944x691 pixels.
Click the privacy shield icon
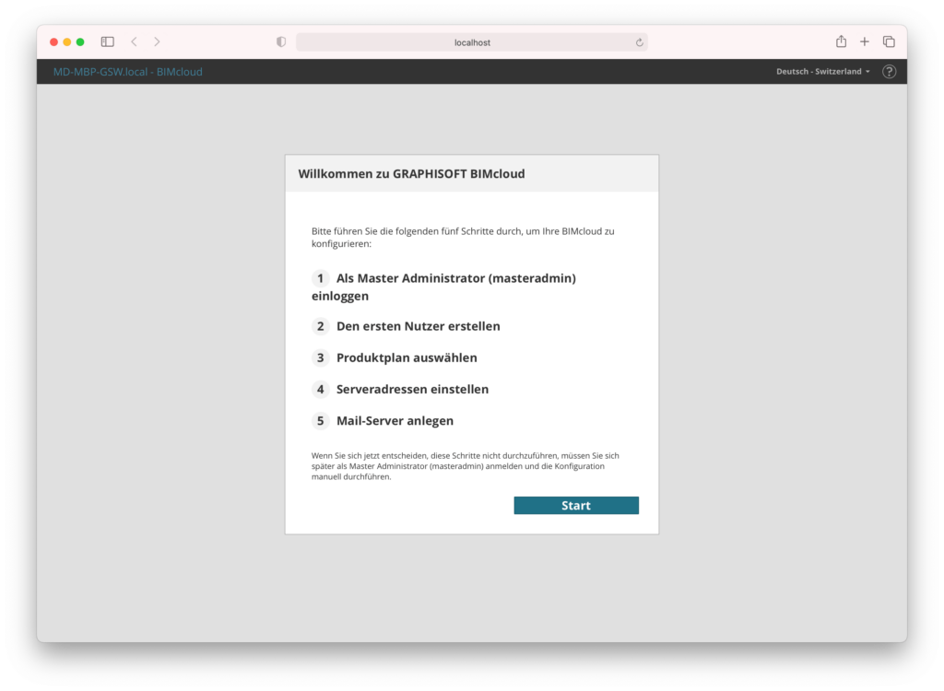coord(280,41)
